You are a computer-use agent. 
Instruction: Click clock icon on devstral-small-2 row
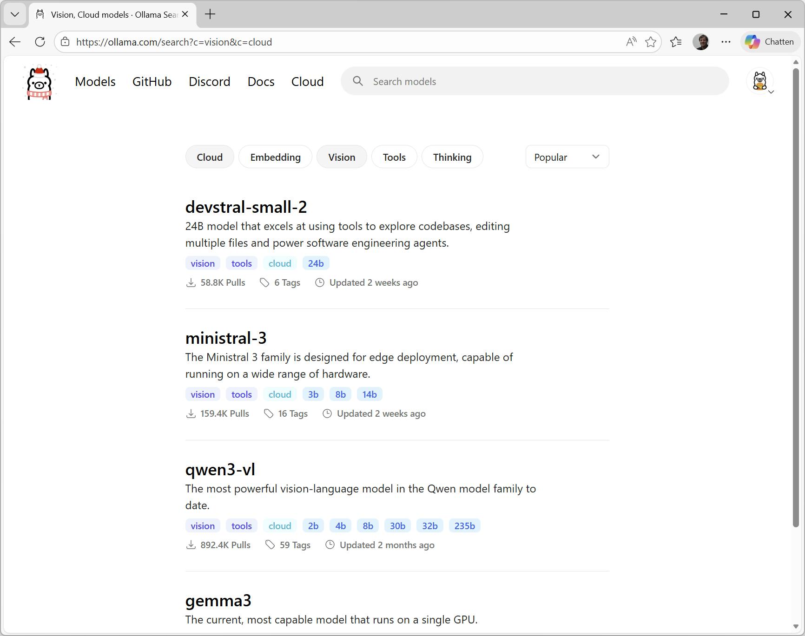(x=320, y=282)
